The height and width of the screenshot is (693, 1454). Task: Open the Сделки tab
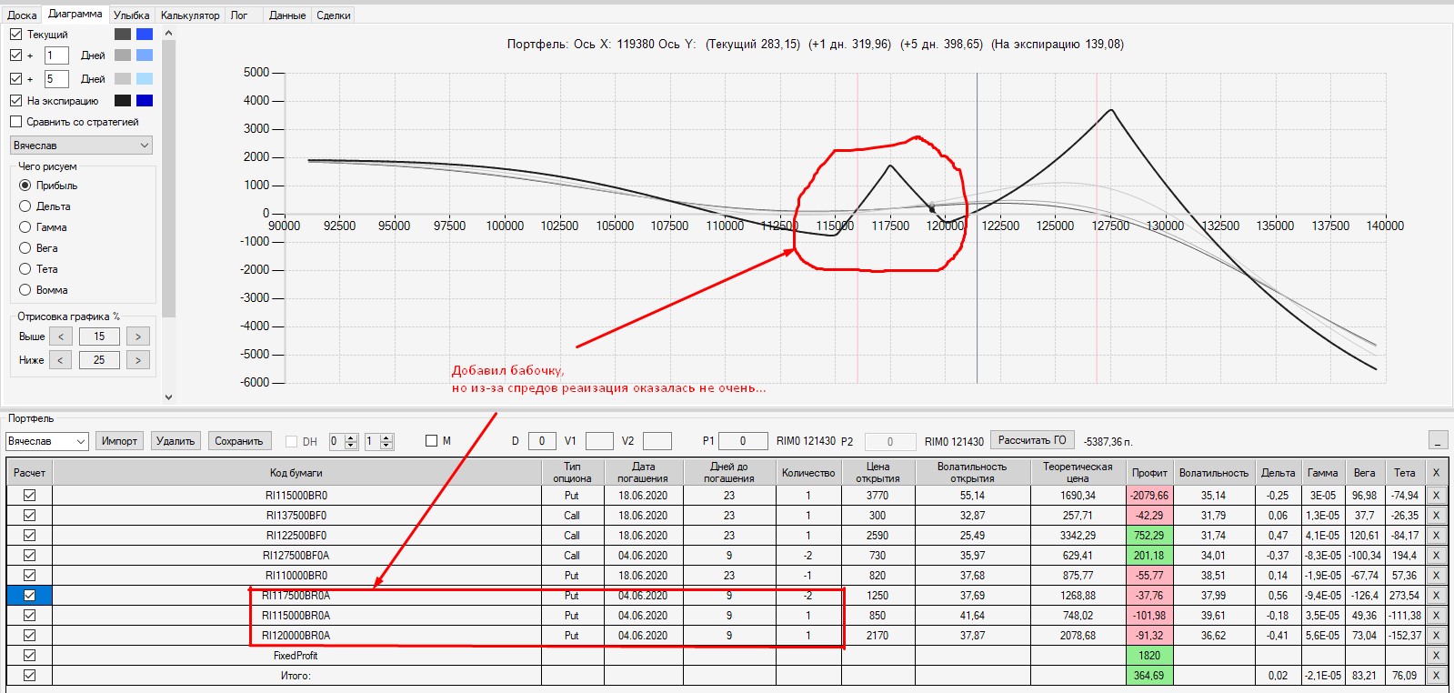pyautogui.click(x=334, y=15)
